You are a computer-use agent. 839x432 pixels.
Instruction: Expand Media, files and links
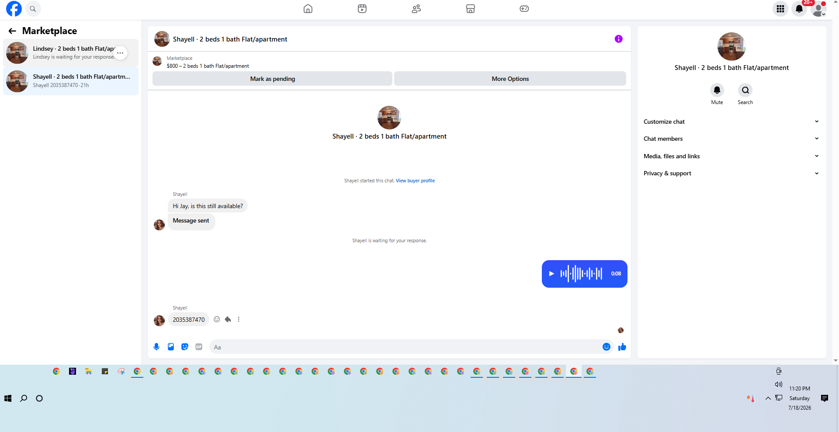pyautogui.click(x=731, y=156)
